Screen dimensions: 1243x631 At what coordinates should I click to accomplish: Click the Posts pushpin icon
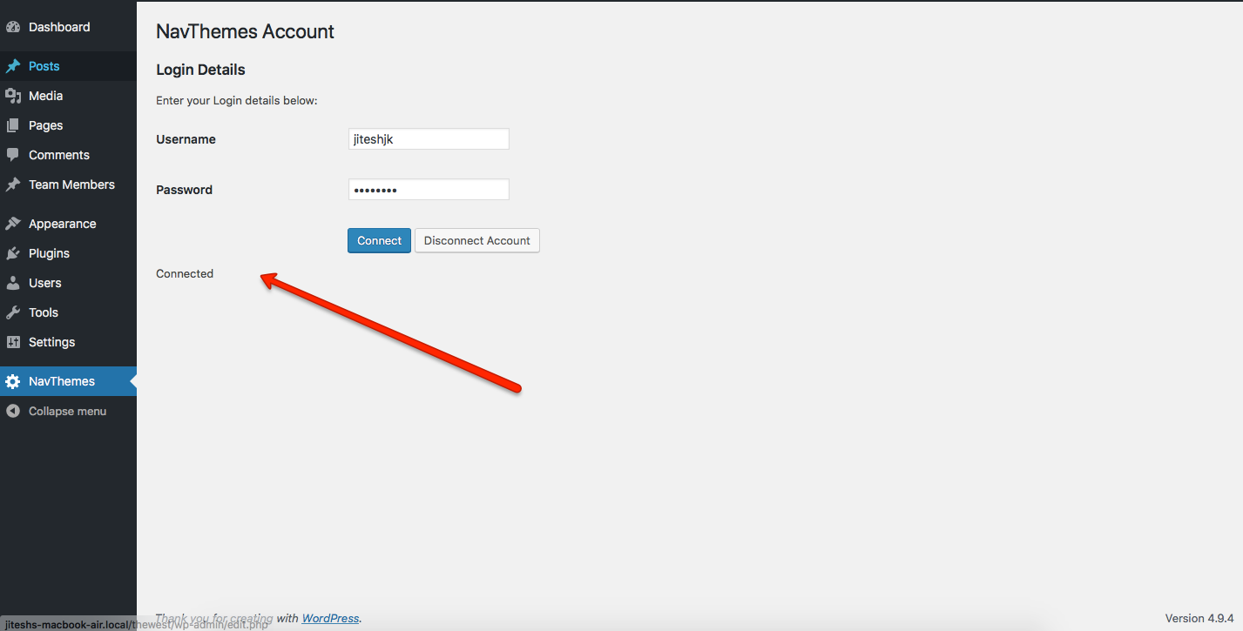click(x=13, y=66)
